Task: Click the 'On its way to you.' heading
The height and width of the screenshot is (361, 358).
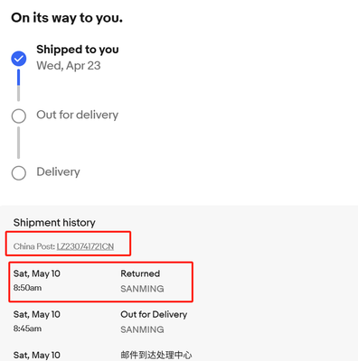Action: click(x=67, y=18)
